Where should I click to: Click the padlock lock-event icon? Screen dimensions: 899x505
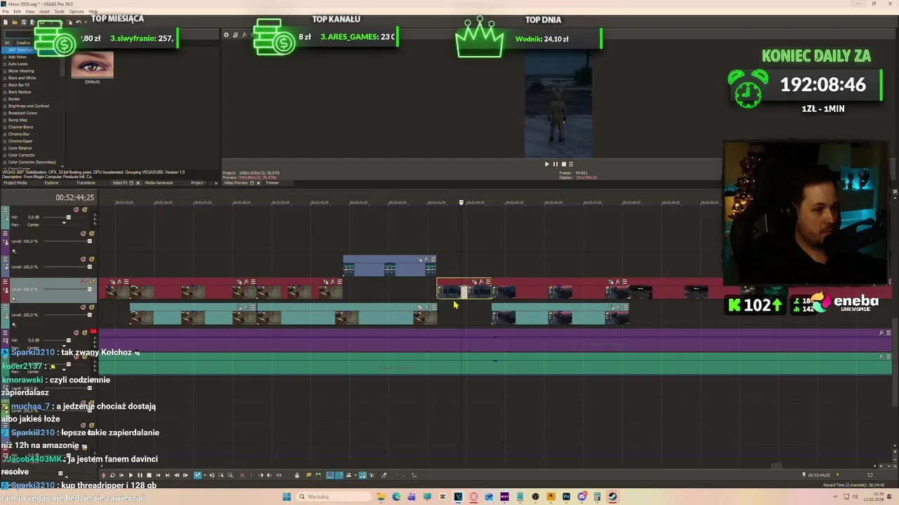tap(297, 475)
